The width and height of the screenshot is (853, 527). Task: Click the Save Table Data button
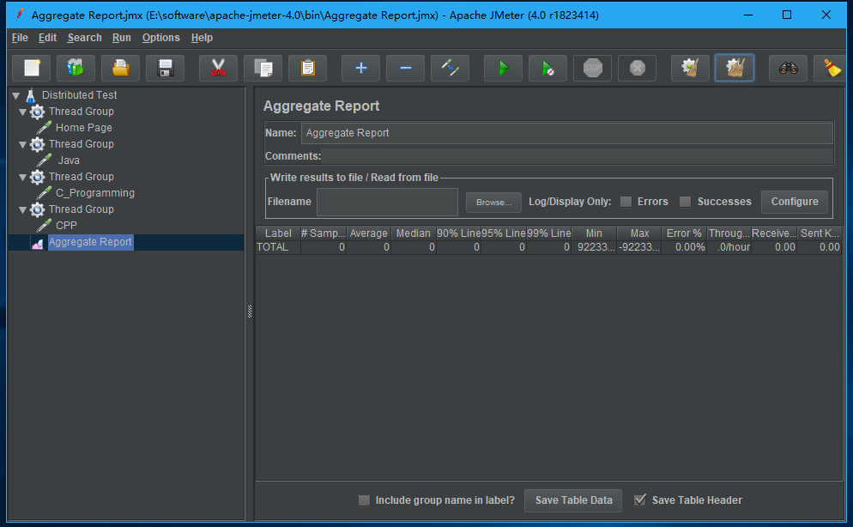coord(573,500)
